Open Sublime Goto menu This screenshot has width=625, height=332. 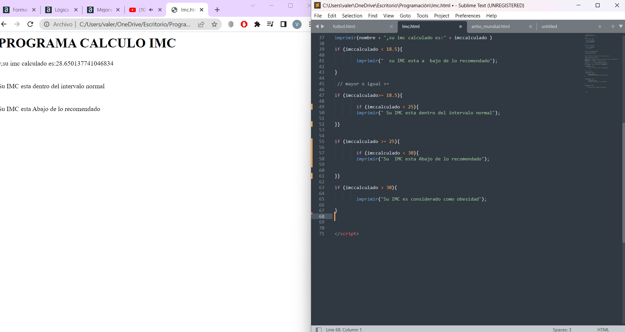(x=405, y=16)
